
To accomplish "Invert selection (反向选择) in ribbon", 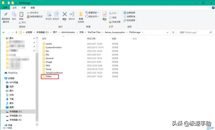I will (129, 20).
